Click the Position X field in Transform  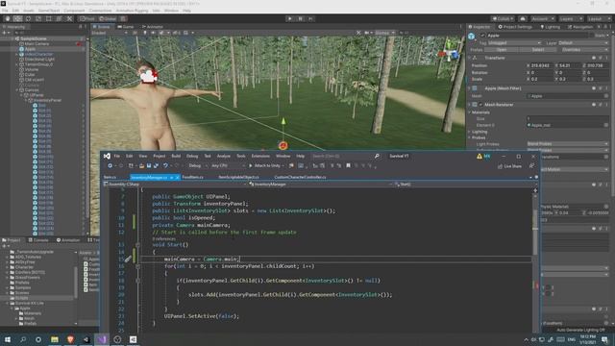542,65
